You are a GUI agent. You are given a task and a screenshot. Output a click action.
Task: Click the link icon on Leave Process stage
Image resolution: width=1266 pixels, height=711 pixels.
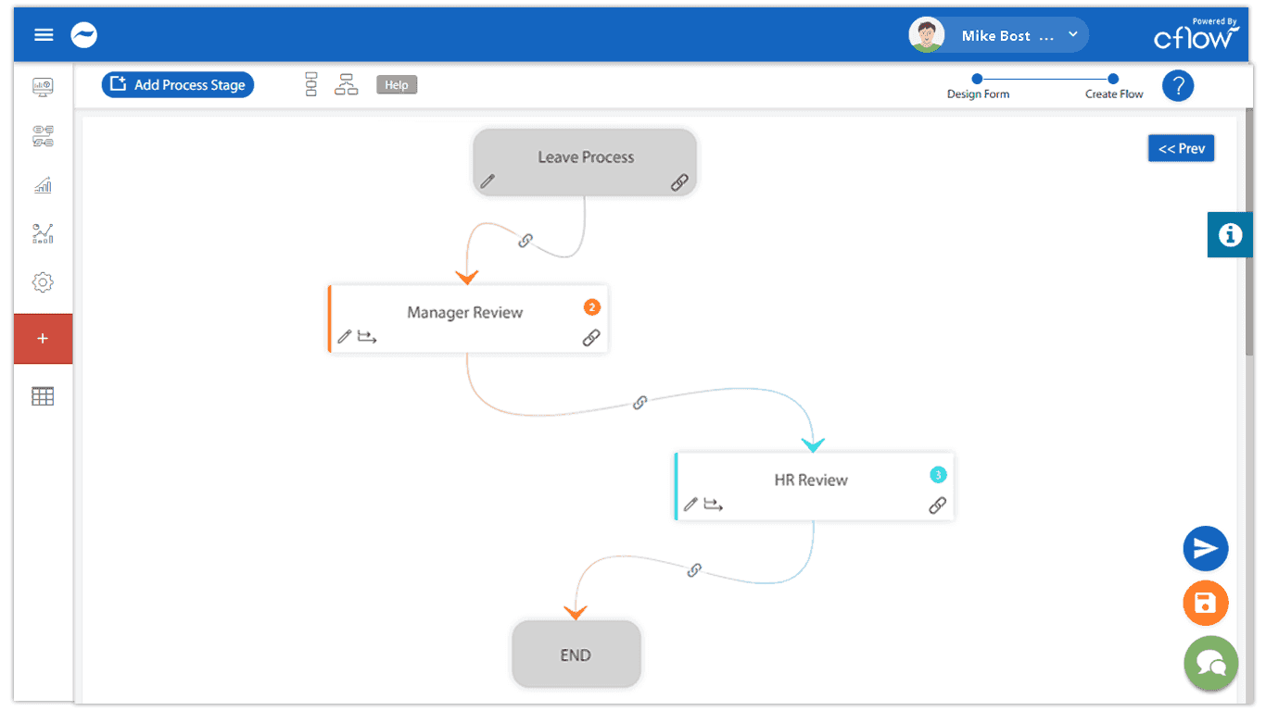tap(679, 182)
